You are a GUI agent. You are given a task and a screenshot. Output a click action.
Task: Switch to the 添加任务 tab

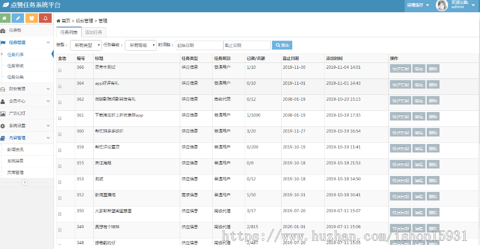(94, 33)
